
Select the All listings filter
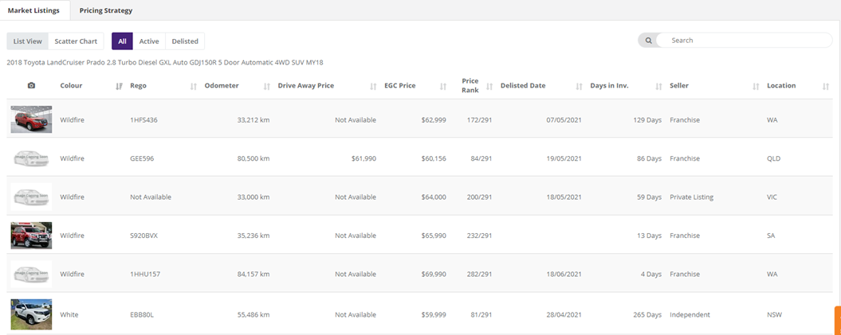pos(122,41)
